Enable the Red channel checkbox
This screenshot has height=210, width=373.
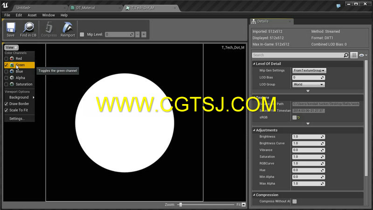click(x=7, y=59)
